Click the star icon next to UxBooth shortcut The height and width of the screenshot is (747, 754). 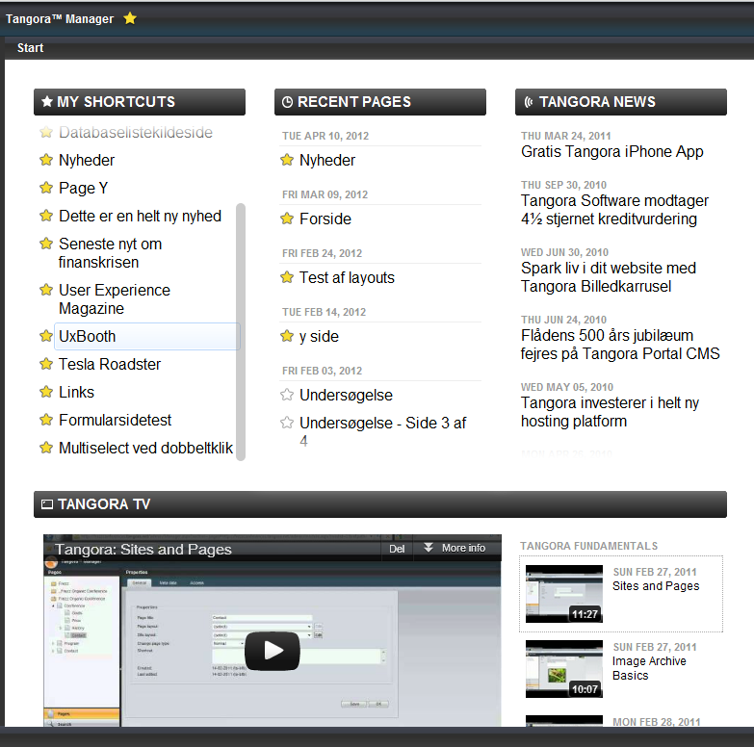click(45, 336)
